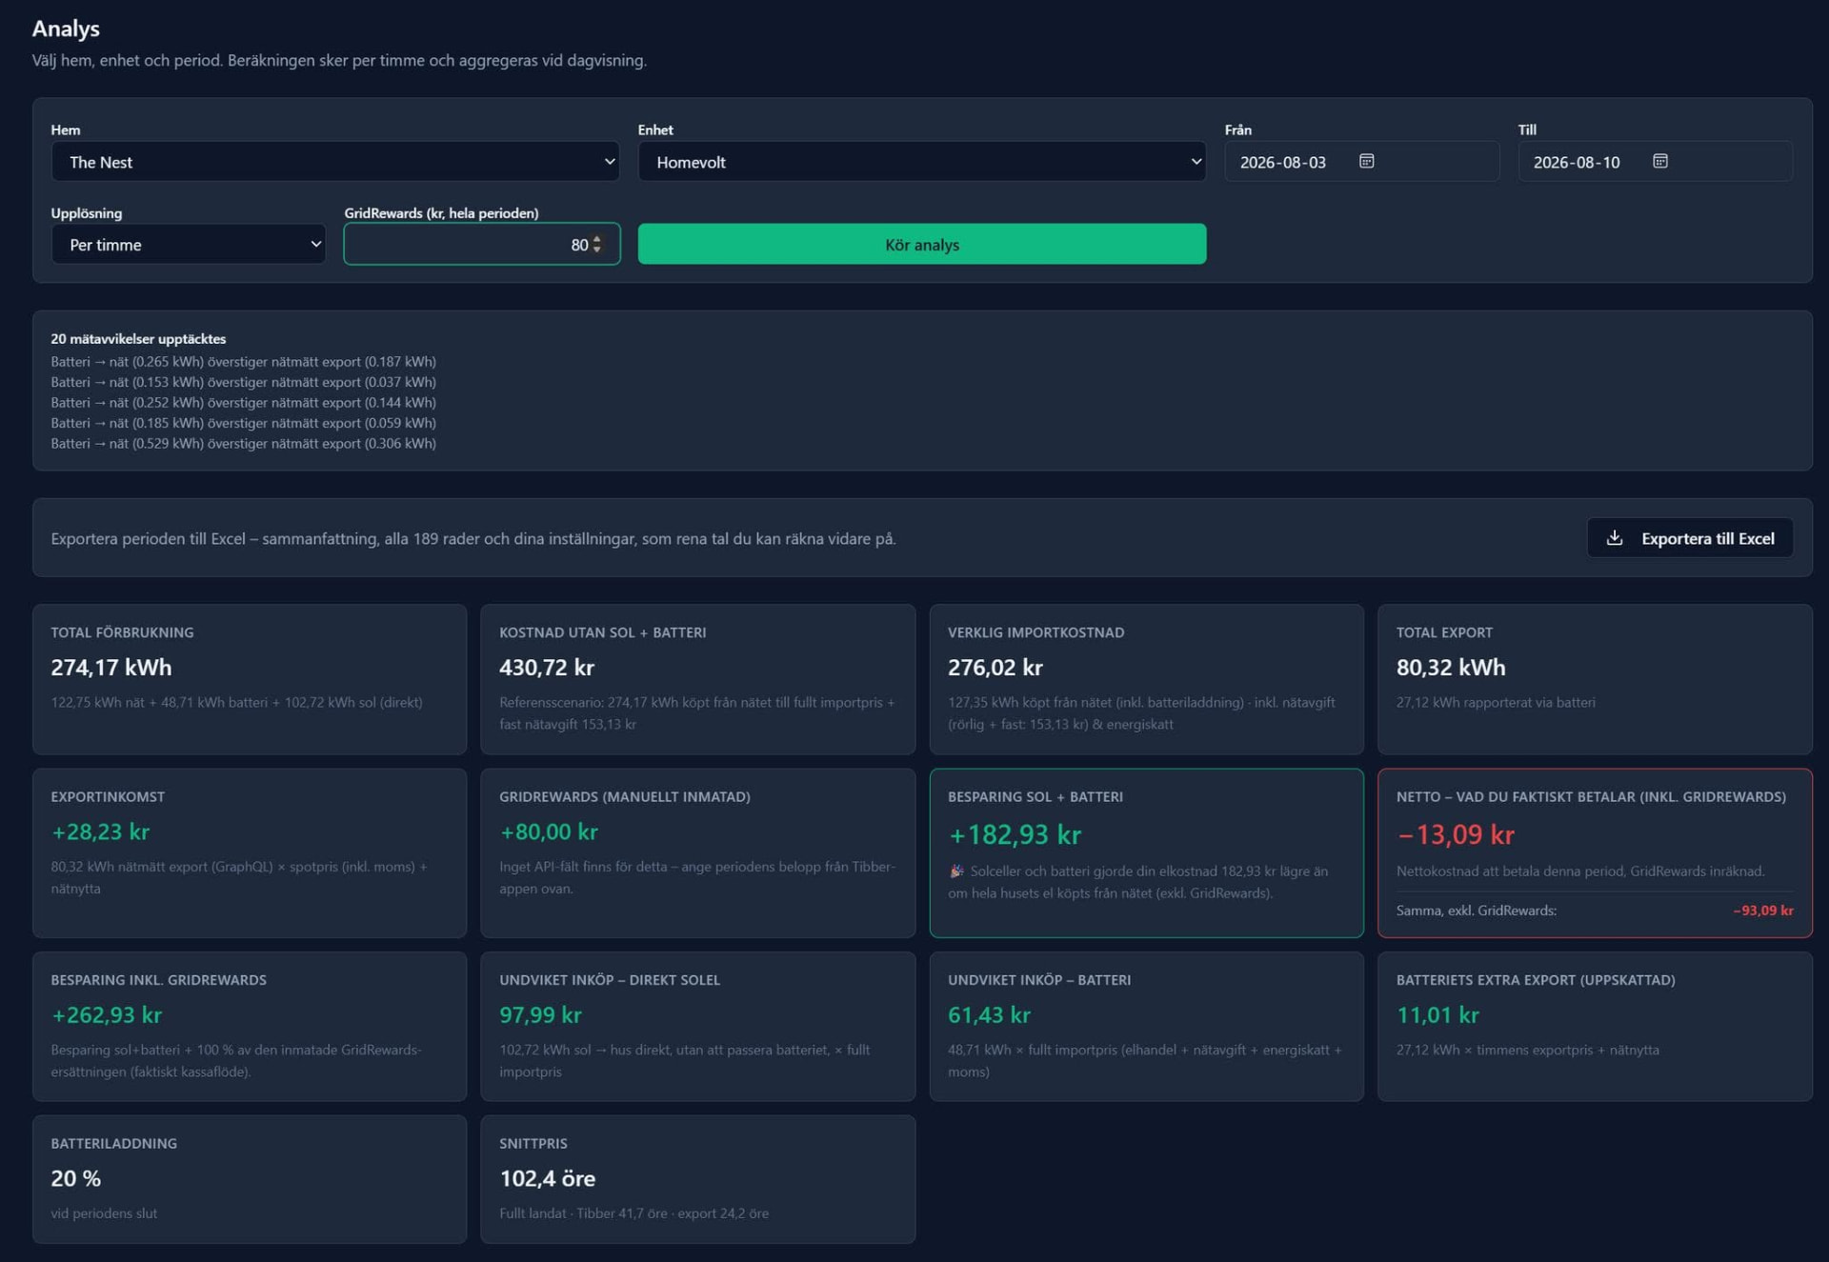Select deviation row with 0.529 kWh
1829x1262 pixels.
coord(244,444)
